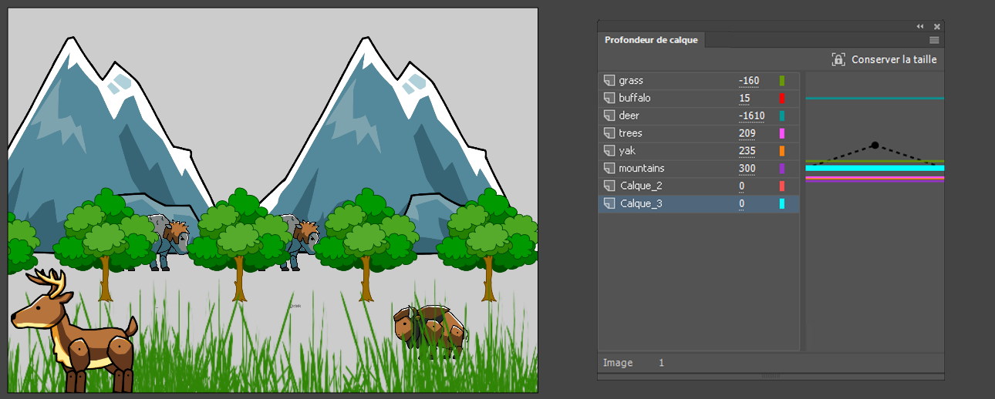Edit the mountains depth value 300
The height and width of the screenshot is (399, 995).
pos(747,168)
